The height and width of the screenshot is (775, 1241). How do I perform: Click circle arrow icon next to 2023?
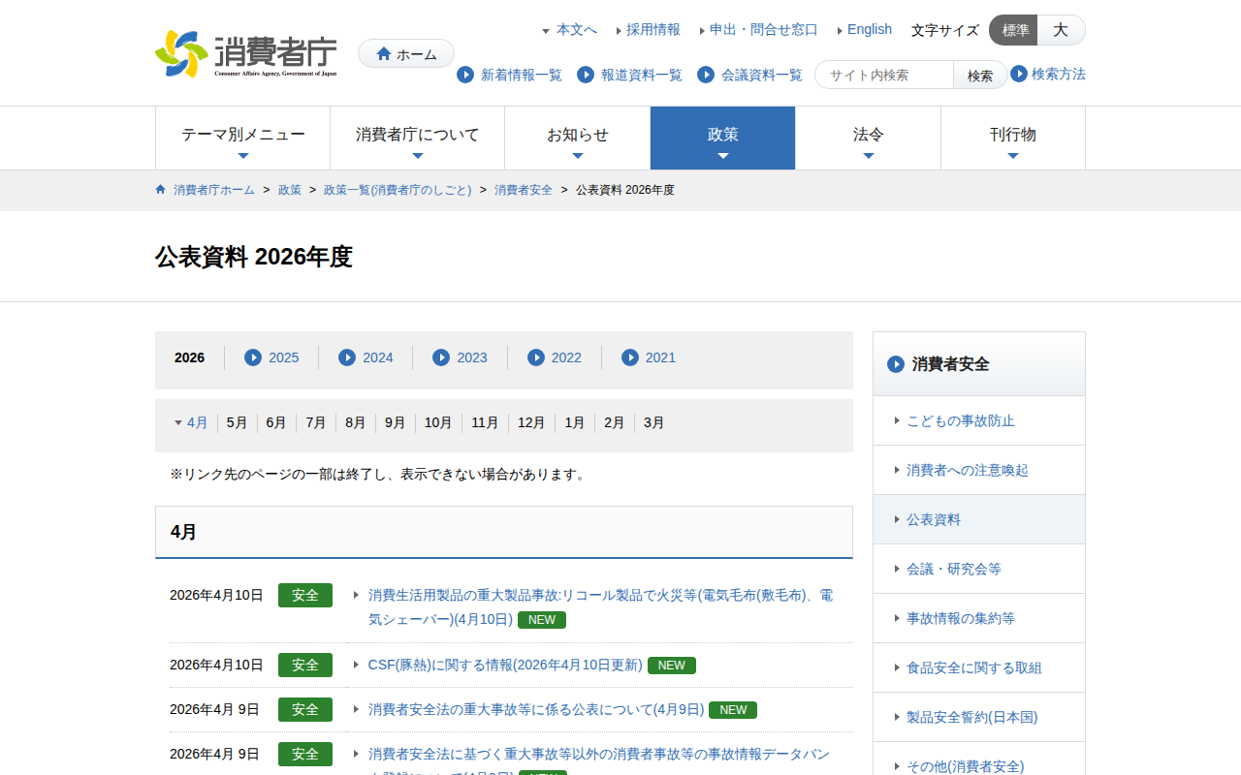tap(441, 357)
